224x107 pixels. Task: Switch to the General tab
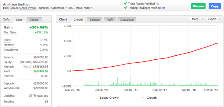pyautogui.click(x=34, y=20)
